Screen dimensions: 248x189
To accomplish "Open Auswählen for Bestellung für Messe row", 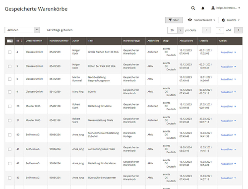I will point(228,106).
